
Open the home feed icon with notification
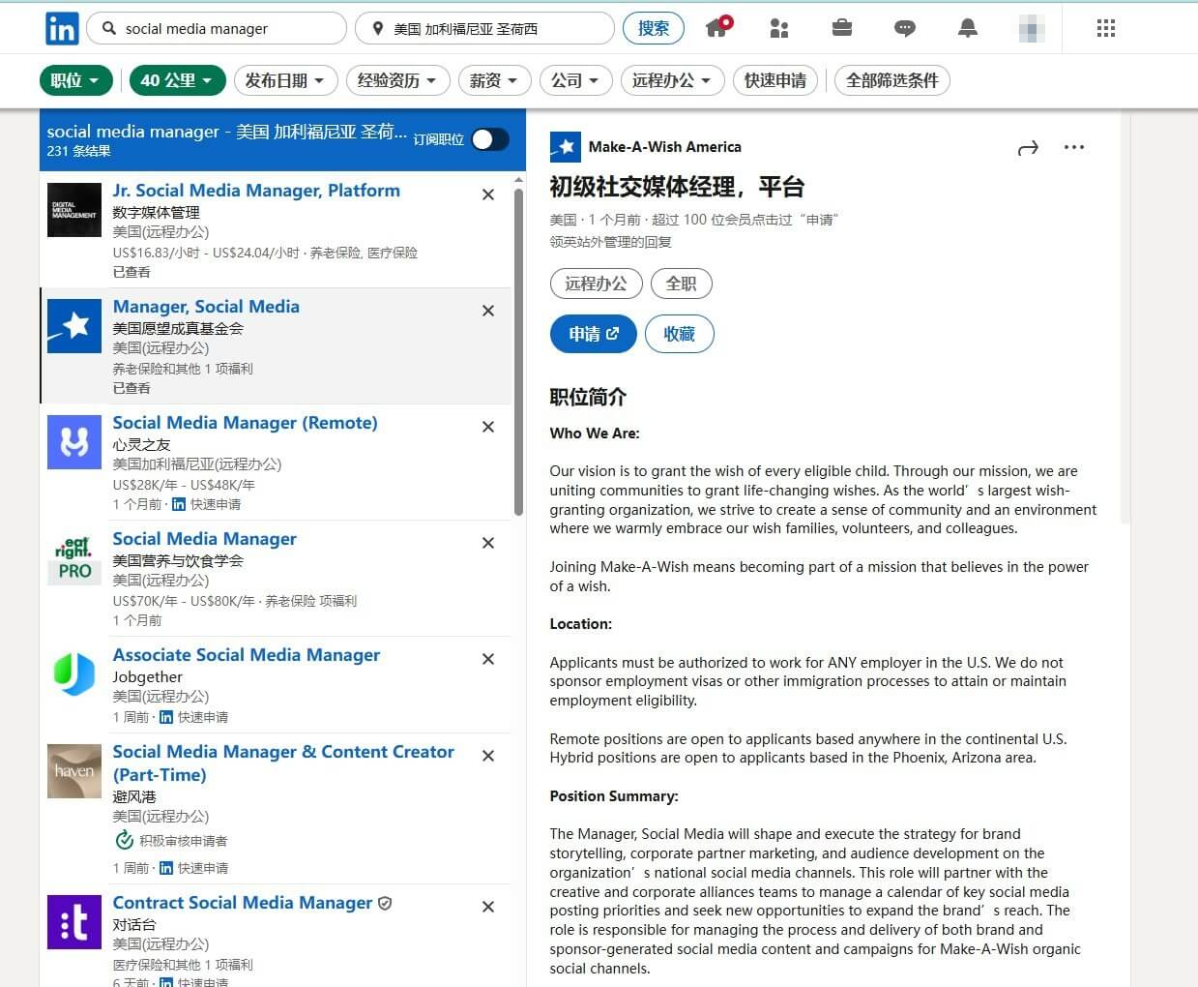(718, 27)
